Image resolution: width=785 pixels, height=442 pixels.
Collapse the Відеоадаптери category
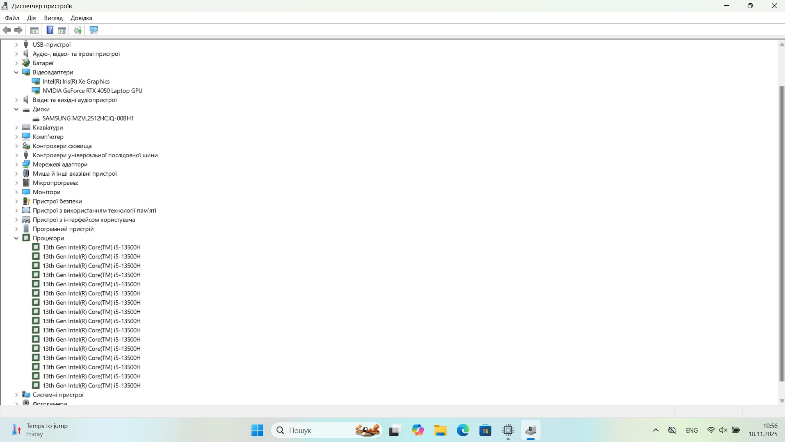pyautogui.click(x=16, y=72)
